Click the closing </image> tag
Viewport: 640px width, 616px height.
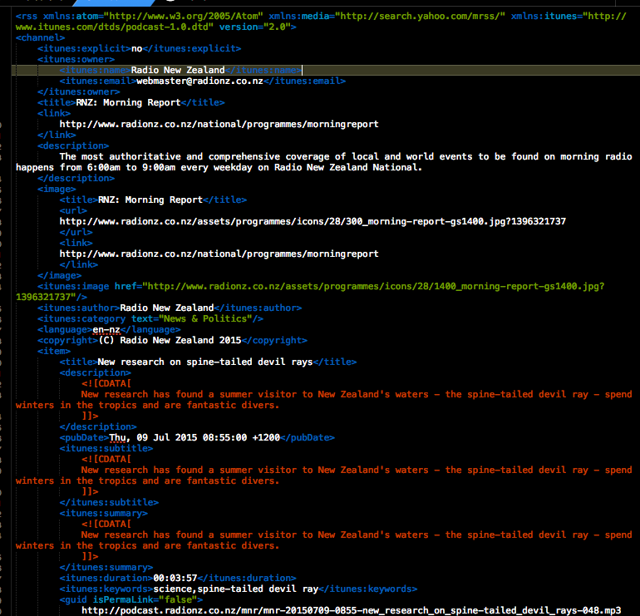pyautogui.click(x=60, y=275)
